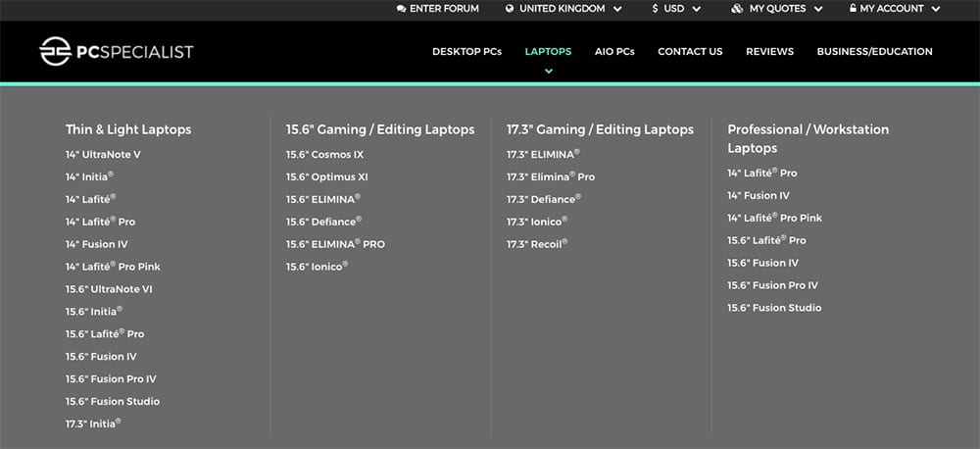Choose 15.6" Cosmos IX laptop
This screenshot has height=449, width=980.
coord(325,155)
